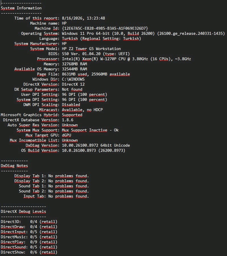Click HP Z2 Tower G5 Workstation text

(x=91, y=49)
